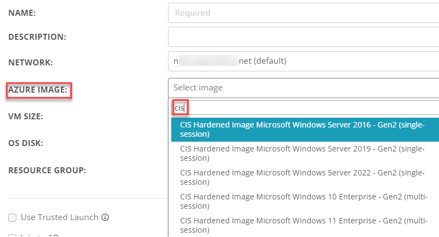Select CIS Hardened Image Windows Server 2019
The width and height of the screenshot is (439, 237).
point(305,153)
